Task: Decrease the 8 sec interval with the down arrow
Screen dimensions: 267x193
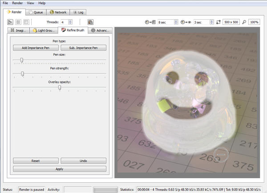Action: tap(176, 24)
